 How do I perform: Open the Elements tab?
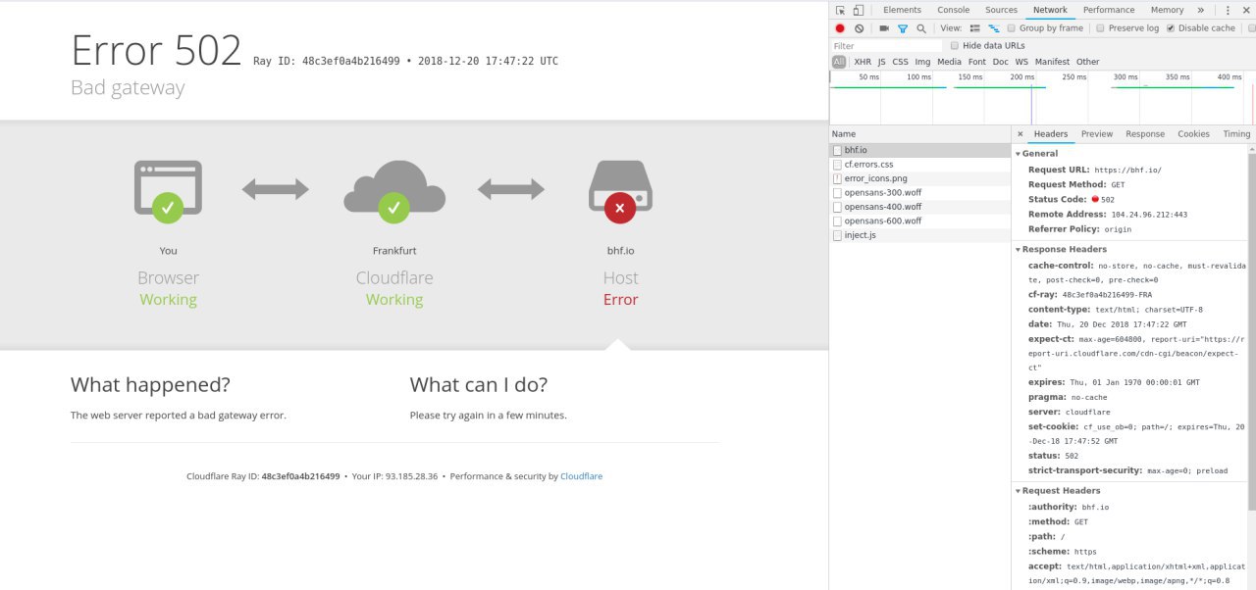click(902, 10)
